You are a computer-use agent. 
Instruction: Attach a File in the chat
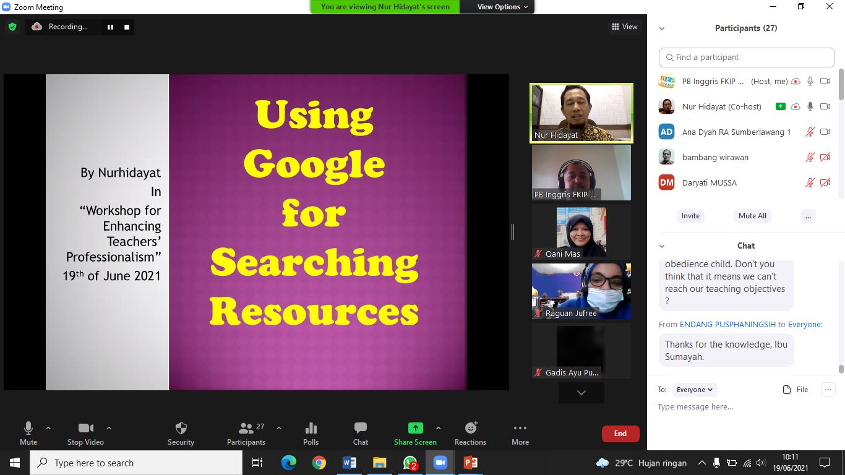(x=796, y=390)
